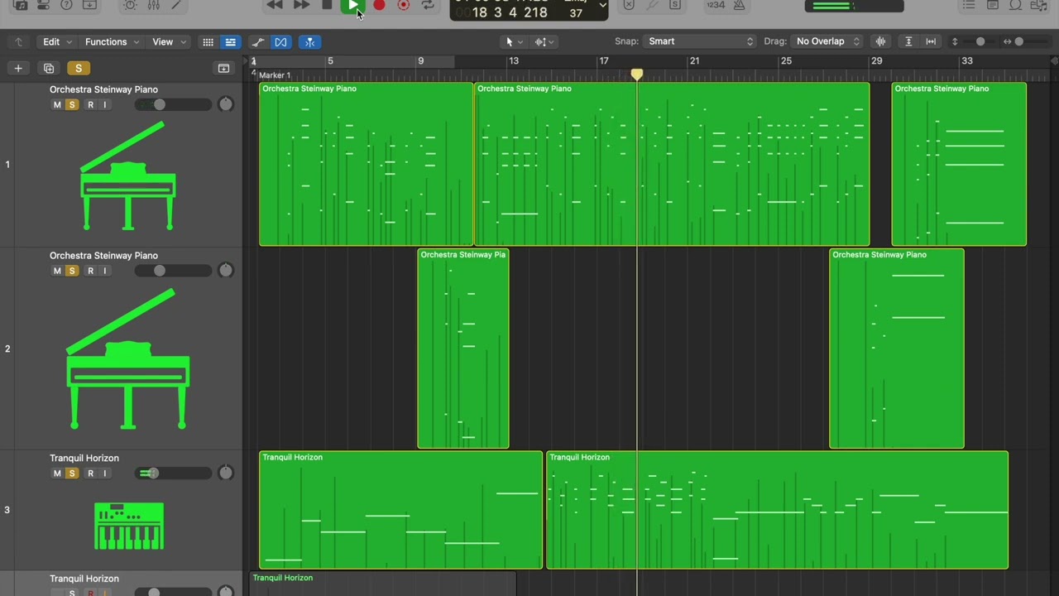1059x596 pixels.
Task: Open the Quick Help question mark icon
Action: pos(66,5)
